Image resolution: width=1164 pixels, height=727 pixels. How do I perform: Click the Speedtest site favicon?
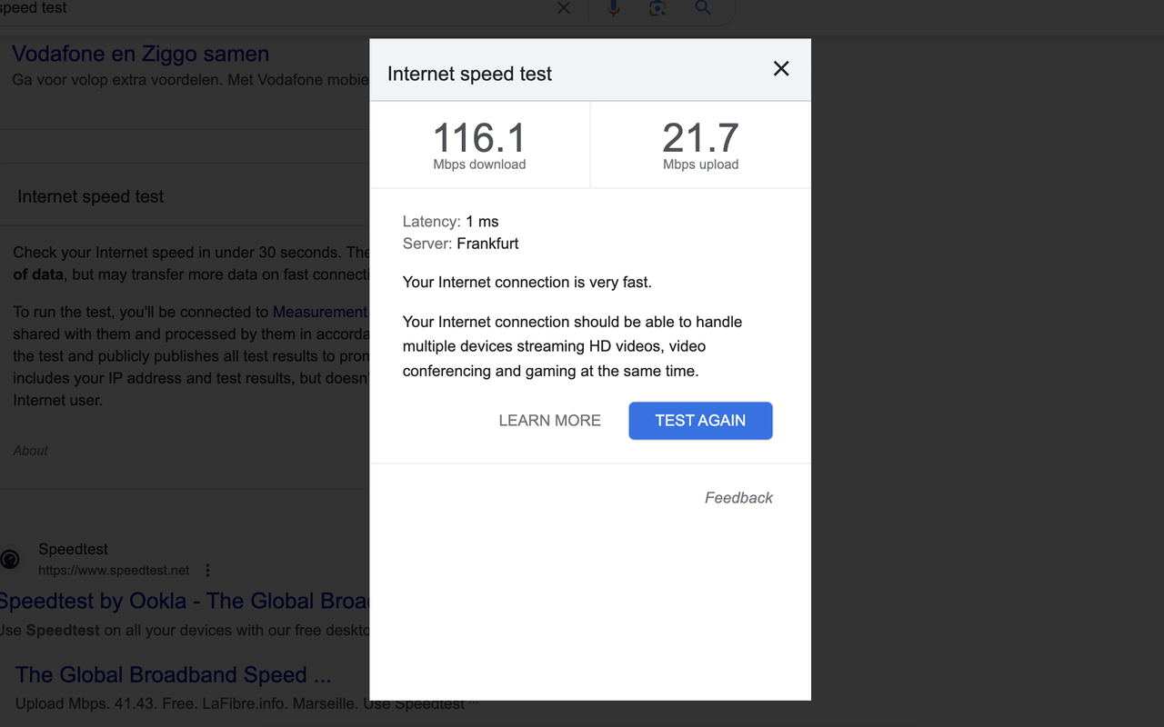coord(10,559)
